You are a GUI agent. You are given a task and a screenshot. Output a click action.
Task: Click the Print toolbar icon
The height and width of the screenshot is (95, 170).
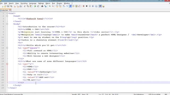point(20,6)
